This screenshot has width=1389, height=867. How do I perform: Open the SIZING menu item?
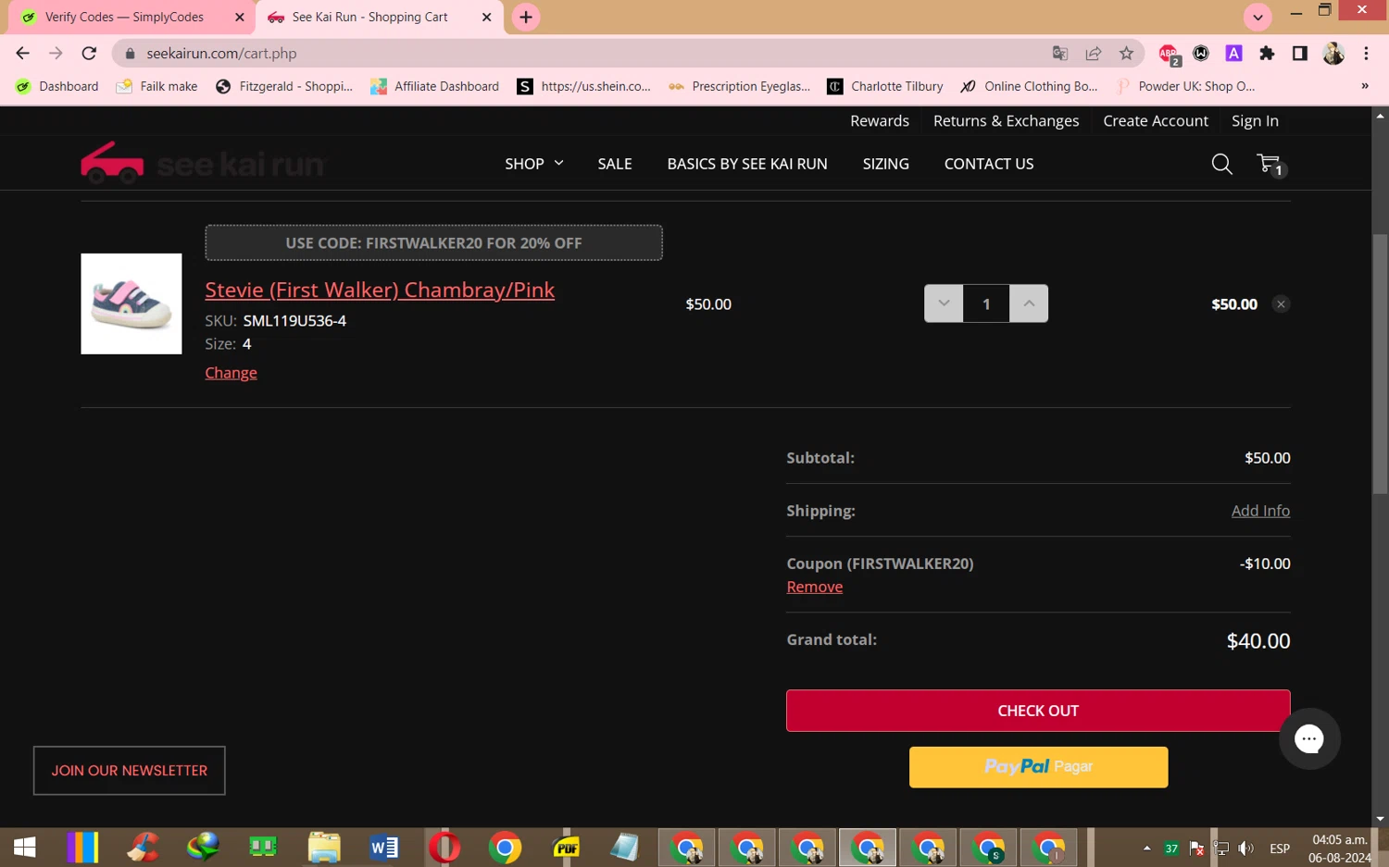[x=886, y=164]
